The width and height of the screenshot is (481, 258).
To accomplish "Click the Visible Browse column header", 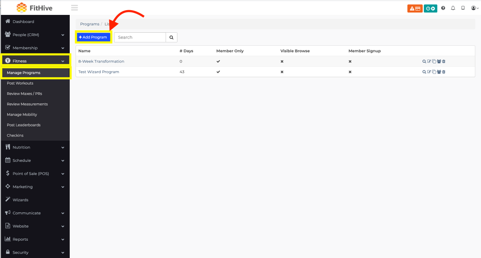I will 295,51.
